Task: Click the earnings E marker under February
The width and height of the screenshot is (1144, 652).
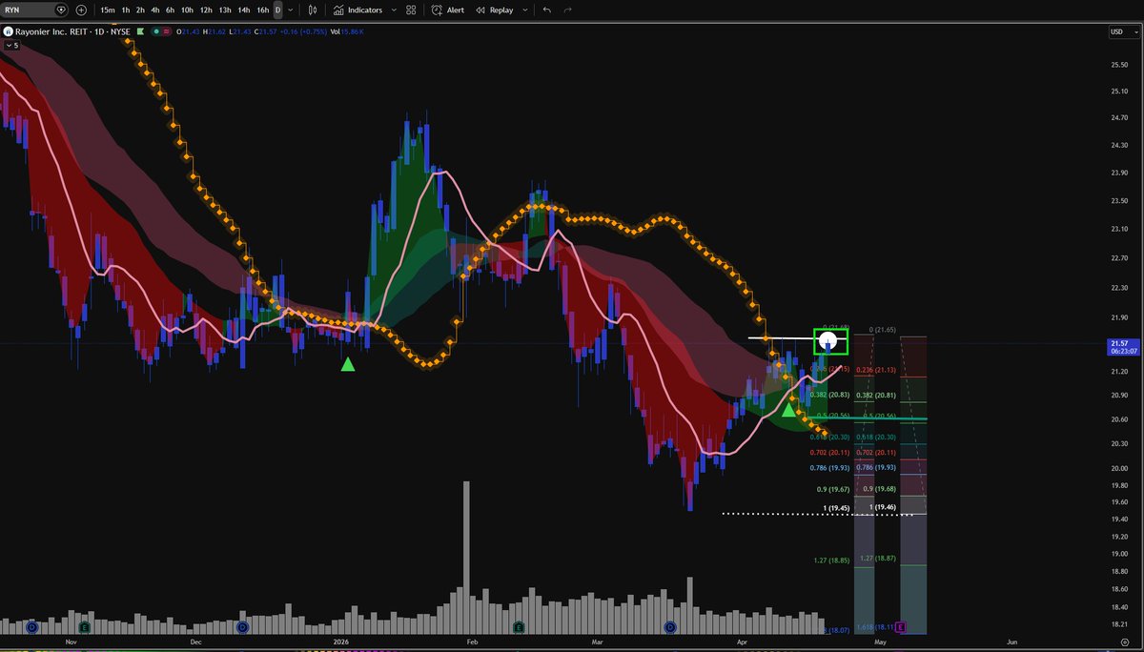Action: pos(518,627)
